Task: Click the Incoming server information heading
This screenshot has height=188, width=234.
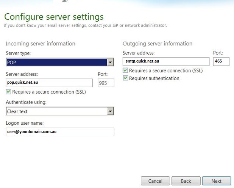Action: (x=41, y=44)
